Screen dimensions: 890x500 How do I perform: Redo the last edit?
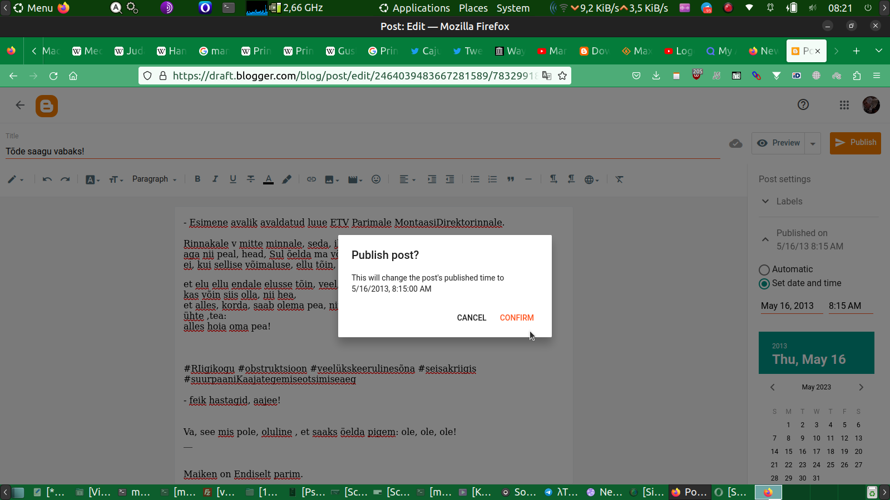pyautogui.click(x=65, y=179)
